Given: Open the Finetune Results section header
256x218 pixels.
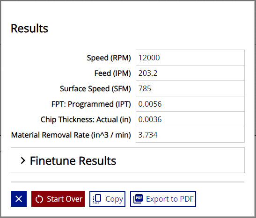Looking at the screenshot, I should [128, 160].
